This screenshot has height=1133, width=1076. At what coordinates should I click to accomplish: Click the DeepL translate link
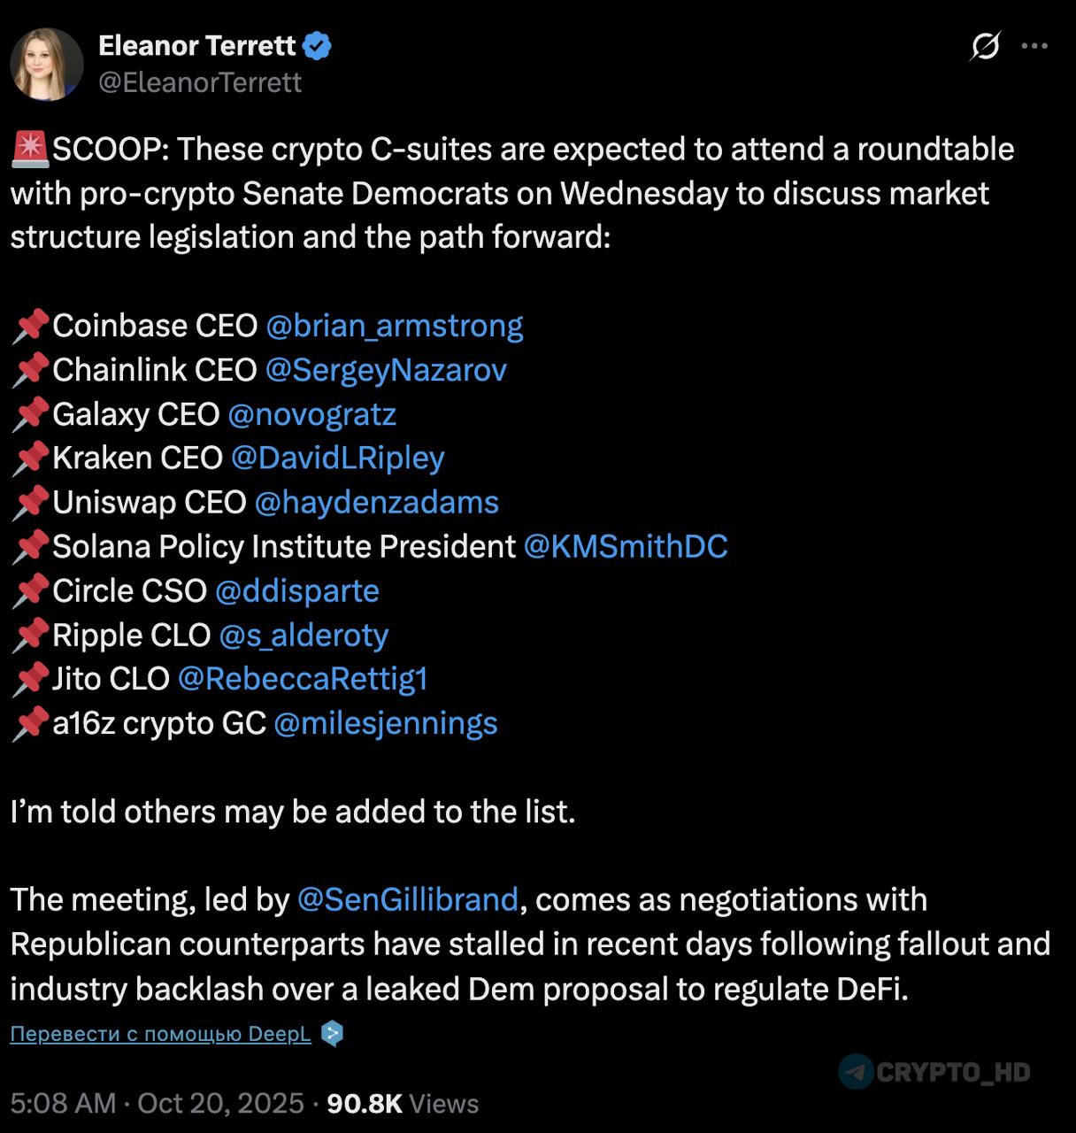tap(160, 1034)
